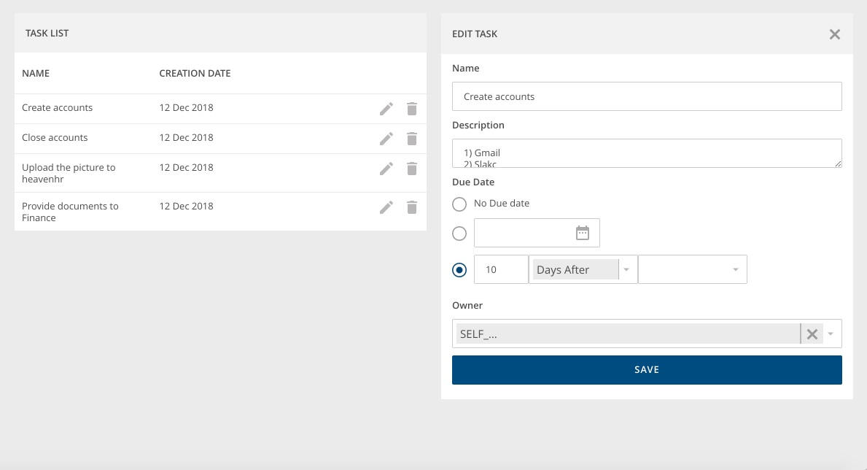The width and height of the screenshot is (867, 470).
Task: Select the No Due date option
Action: click(x=459, y=204)
